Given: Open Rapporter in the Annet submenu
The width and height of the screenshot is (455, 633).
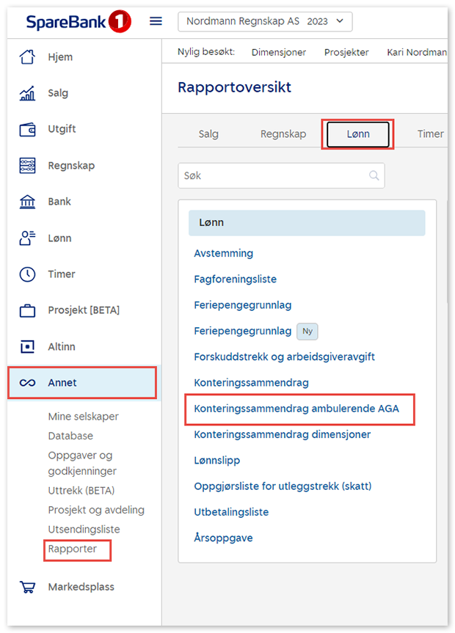Looking at the screenshot, I should [72, 549].
